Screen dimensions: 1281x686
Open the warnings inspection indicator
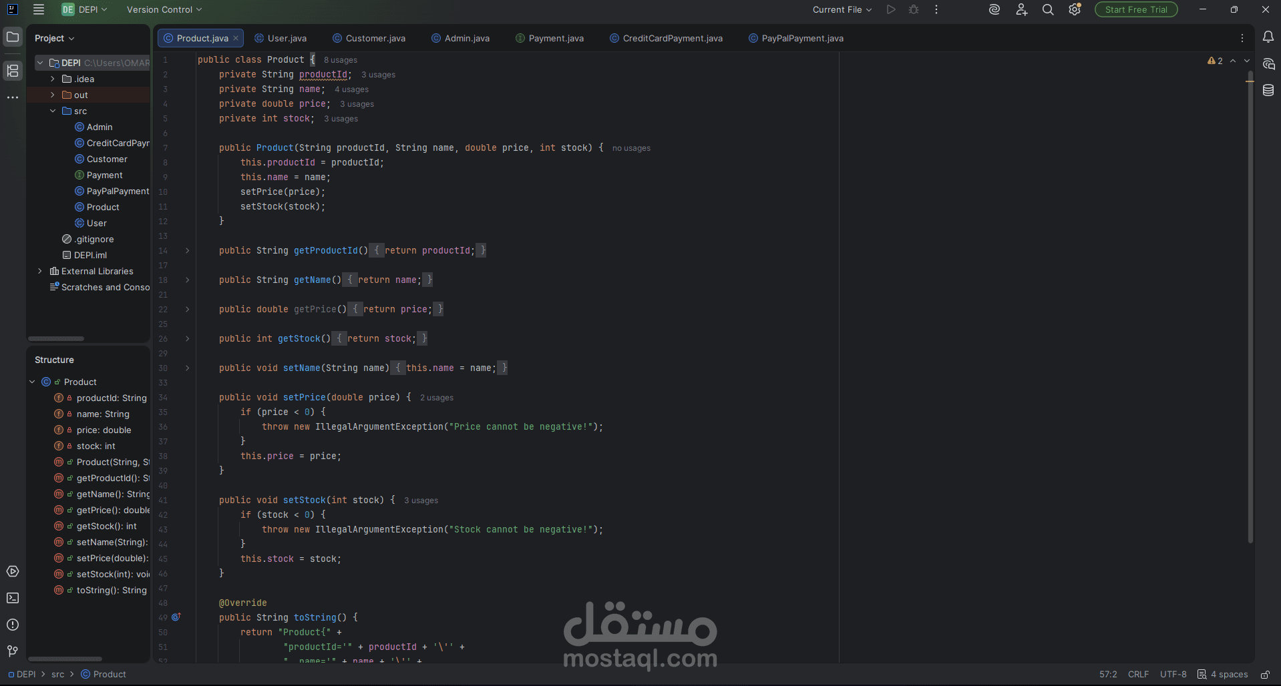pos(1215,61)
